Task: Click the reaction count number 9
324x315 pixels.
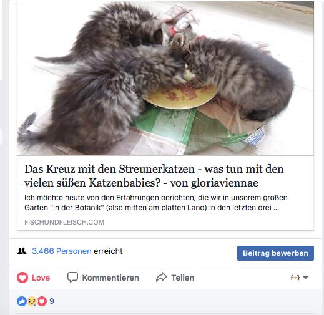Action: (x=52, y=301)
